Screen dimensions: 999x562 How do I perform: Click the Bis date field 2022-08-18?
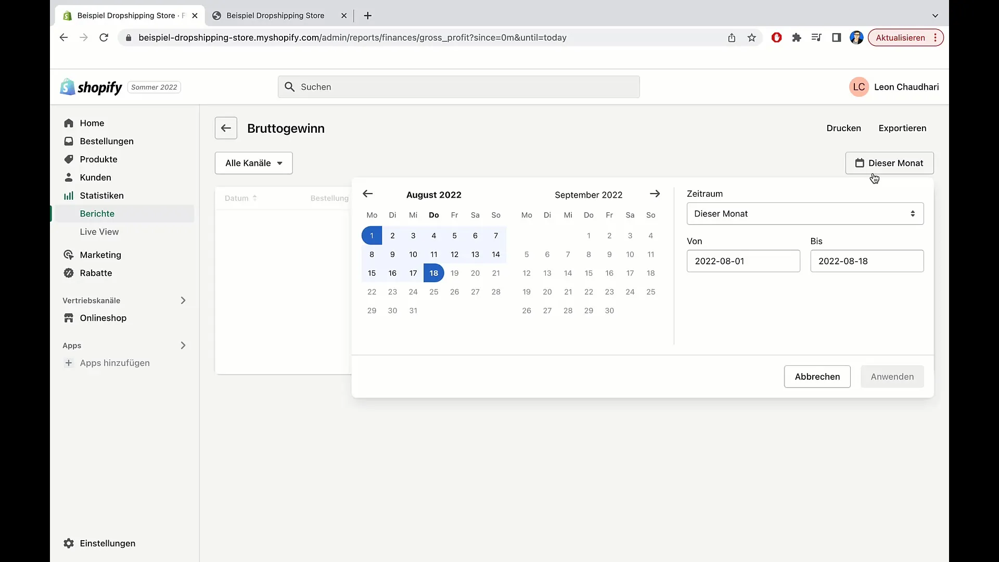(x=867, y=261)
